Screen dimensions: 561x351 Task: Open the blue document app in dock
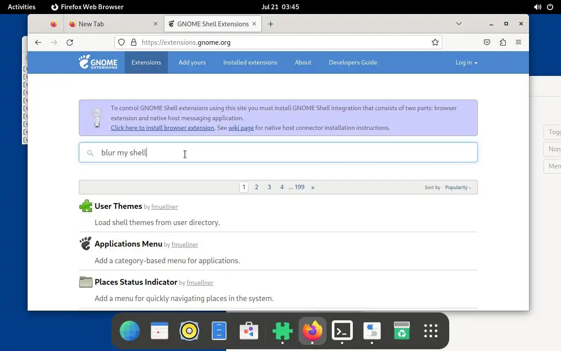(219, 331)
